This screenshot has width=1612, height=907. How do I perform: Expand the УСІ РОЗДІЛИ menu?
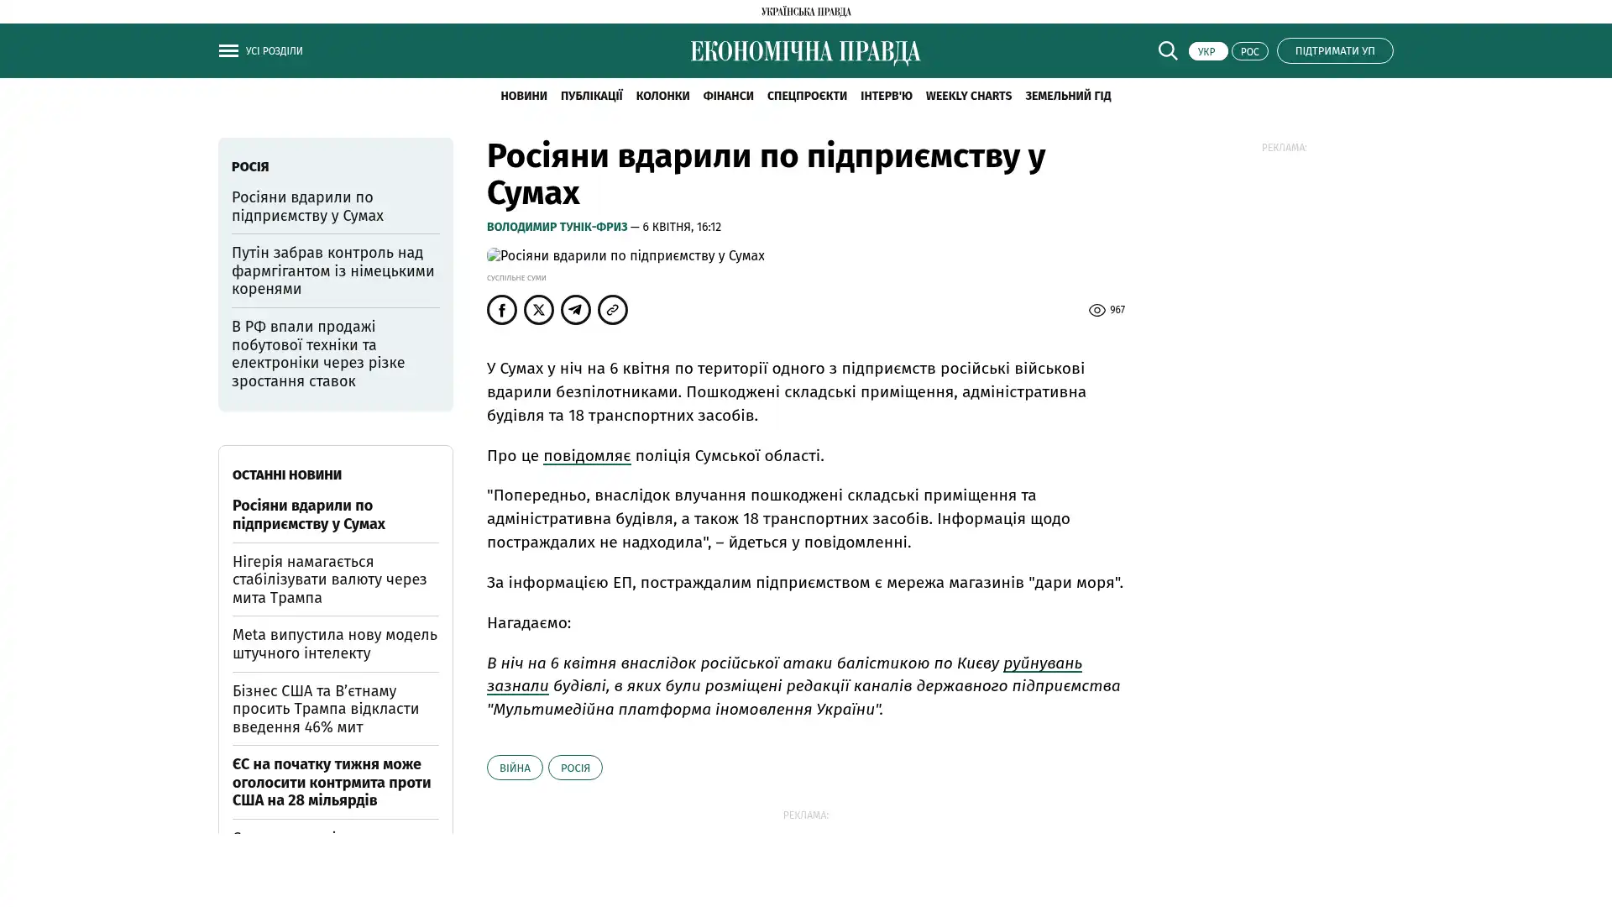click(x=274, y=51)
